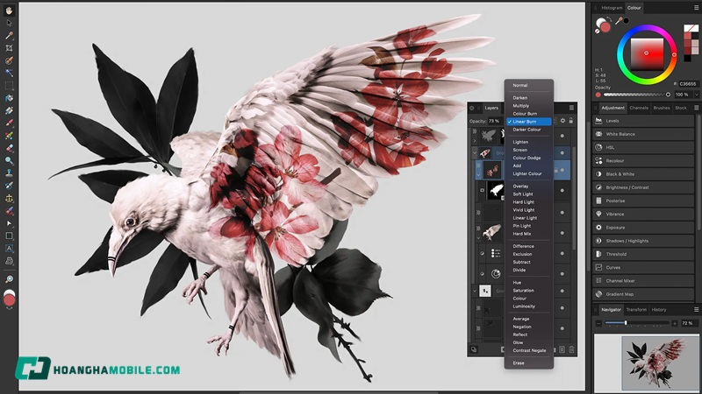Open the Colour panel options menu

click(x=696, y=8)
